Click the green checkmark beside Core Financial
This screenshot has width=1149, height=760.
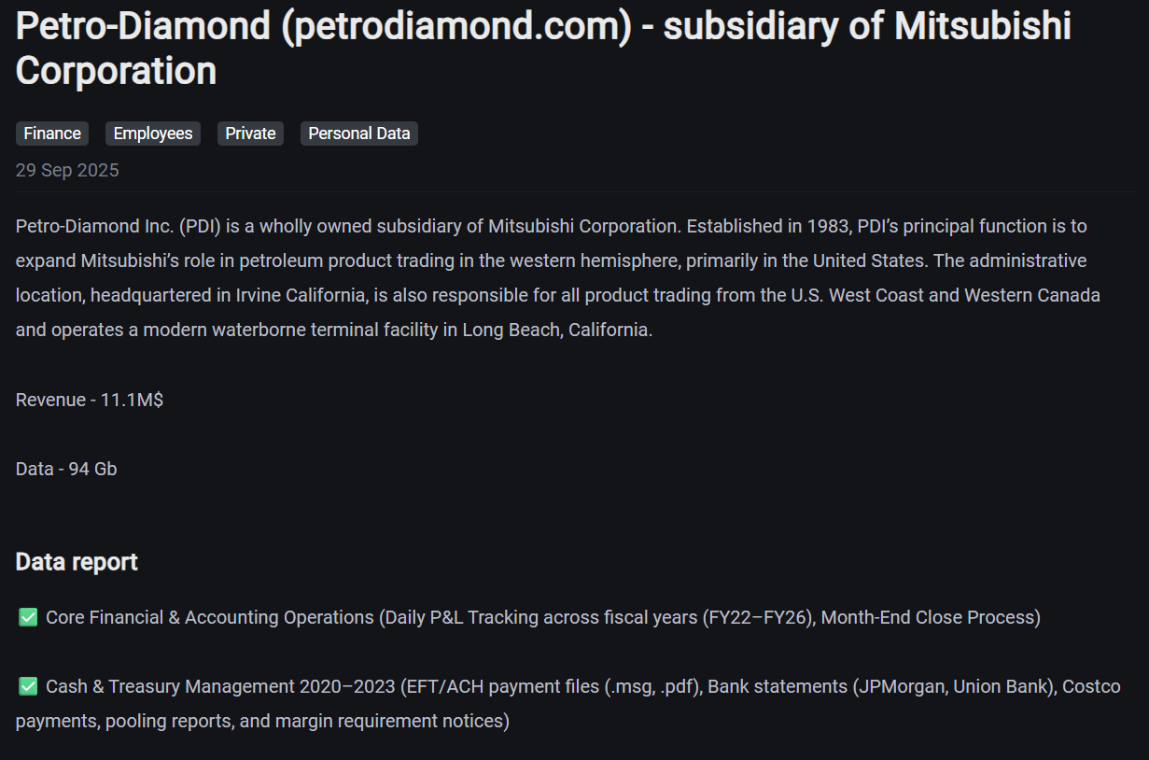coord(28,617)
